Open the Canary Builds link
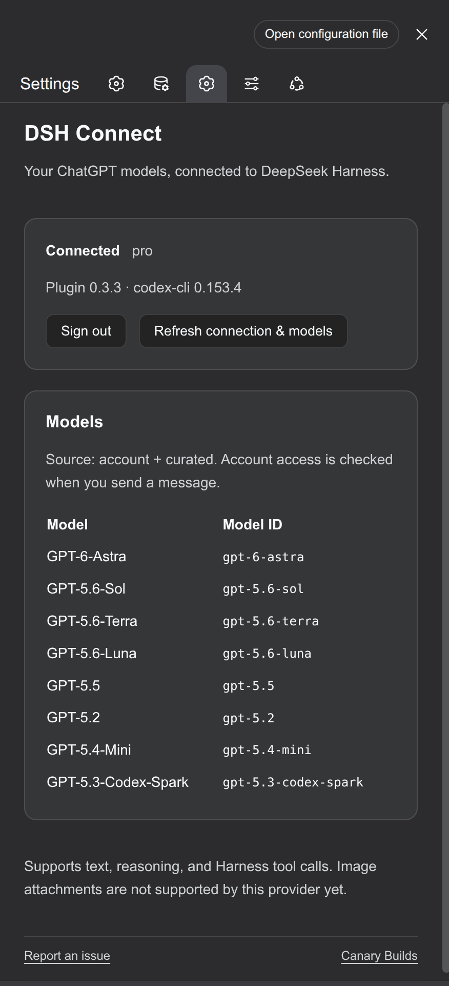The width and height of the screenshot is (449, 986). pos(379,956)
